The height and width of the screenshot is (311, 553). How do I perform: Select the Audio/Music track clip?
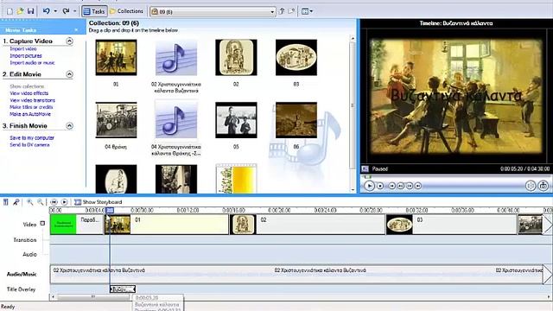[x=296, y=275]
